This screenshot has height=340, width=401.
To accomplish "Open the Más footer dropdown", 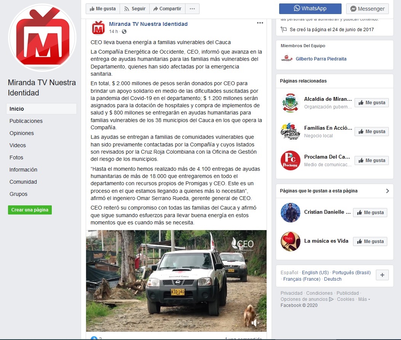I will click(364, 299).
